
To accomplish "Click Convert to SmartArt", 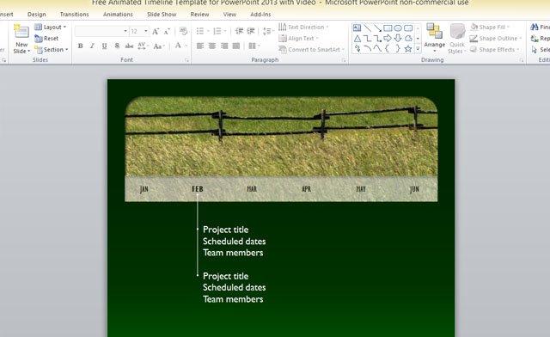I will [x=311, y=50].
